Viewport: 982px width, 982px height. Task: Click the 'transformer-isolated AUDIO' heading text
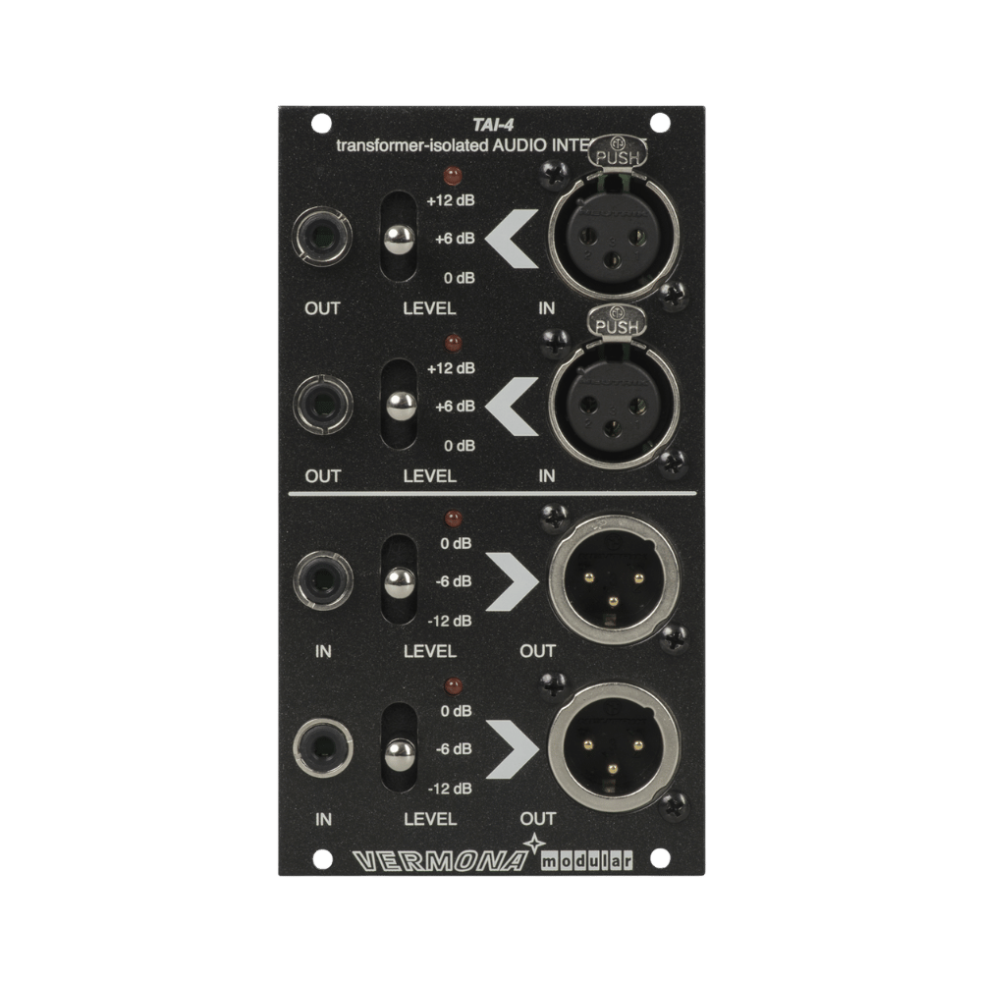coord(442,145)
